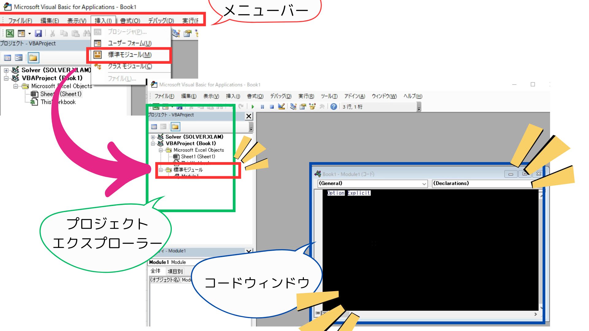This screenshot has width=589, height=331.
Task: Collapse VBAProject (Book1) node in upper tree
Action: 6,78
